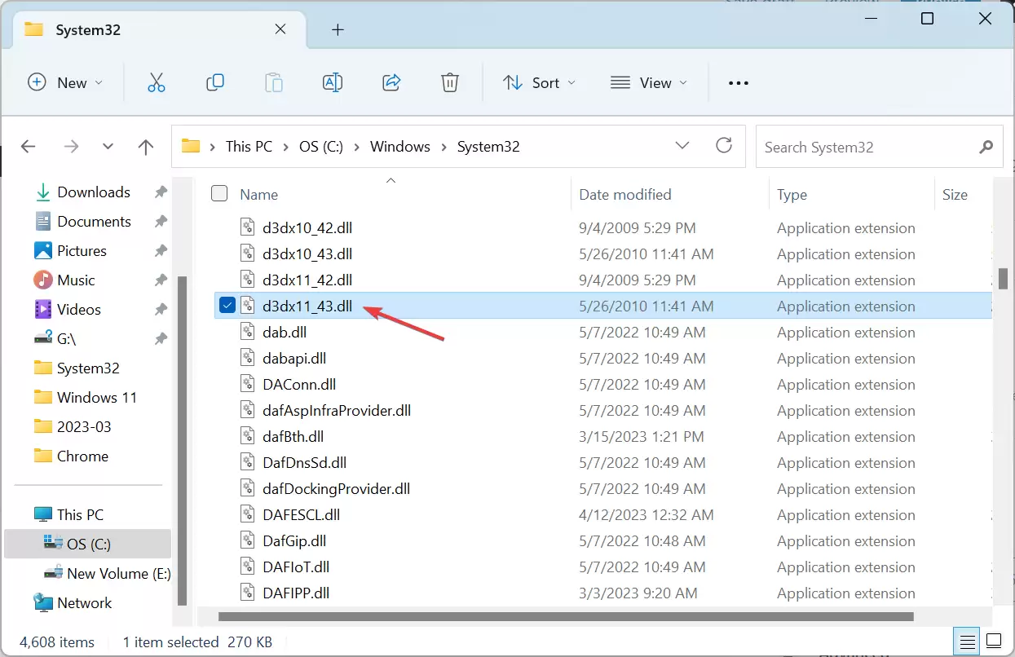Open the Sort dropdown menu

(x=539, y=82)
